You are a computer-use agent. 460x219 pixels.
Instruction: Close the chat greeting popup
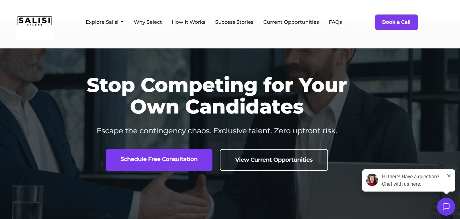449,176
